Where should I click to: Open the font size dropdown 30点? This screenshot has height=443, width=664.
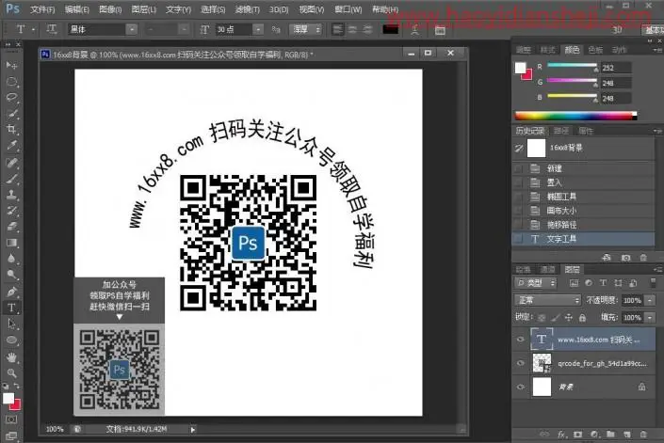pos(258,29)
